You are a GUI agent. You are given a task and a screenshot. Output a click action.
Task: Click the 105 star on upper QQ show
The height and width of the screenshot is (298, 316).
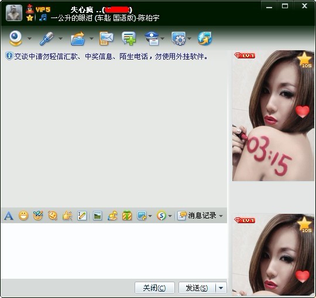coord(304,60)
